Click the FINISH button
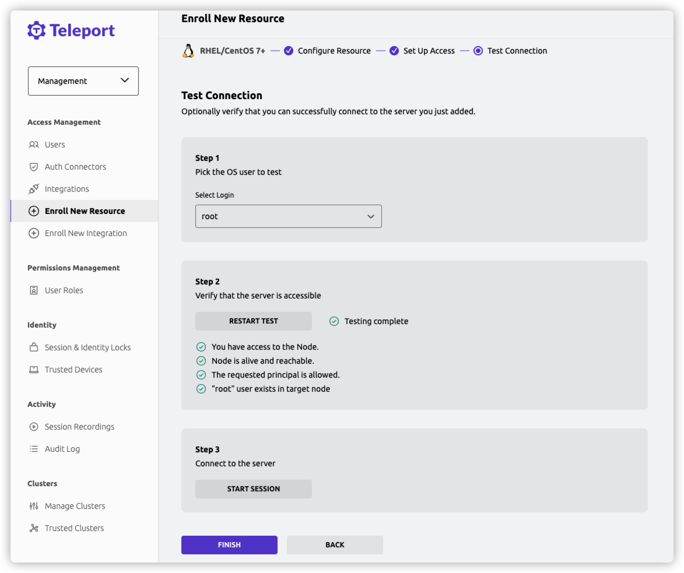The width and height of the screenshot is (684, 573). [229, 544]
